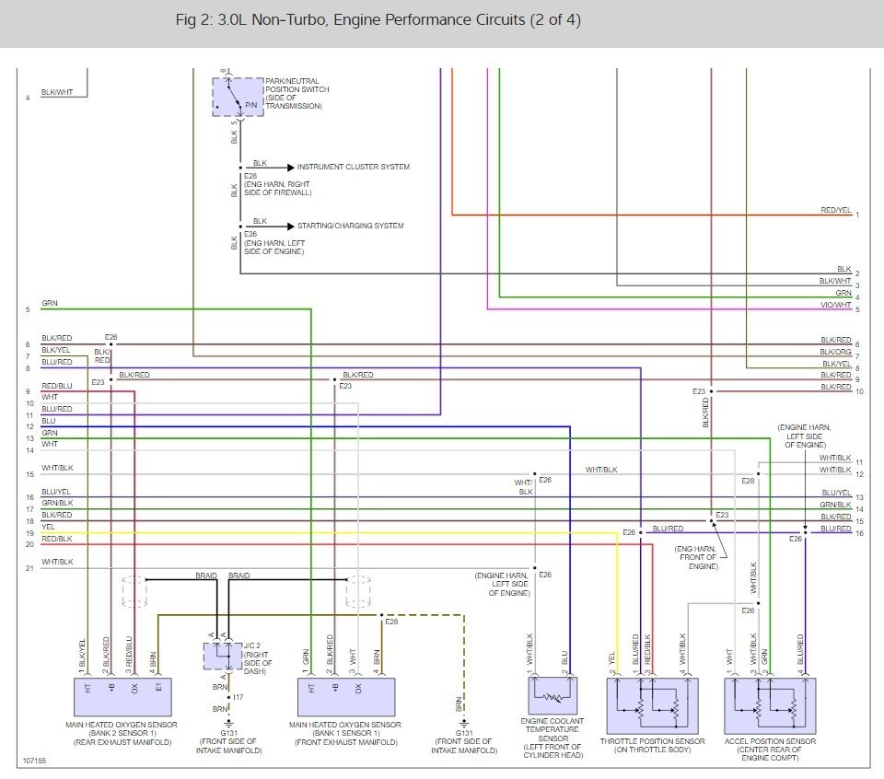
Task: Click the 'WHT/BLK' label at left pin 21
Action: tap(57, 562)
